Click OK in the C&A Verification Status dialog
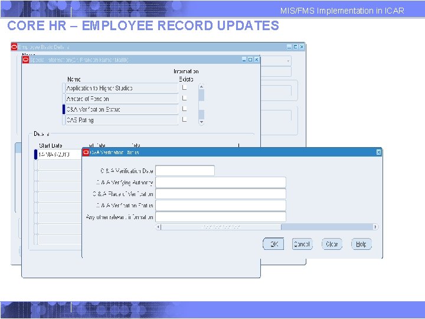Screen dimensions: 425x319 [x=273, y=244]
